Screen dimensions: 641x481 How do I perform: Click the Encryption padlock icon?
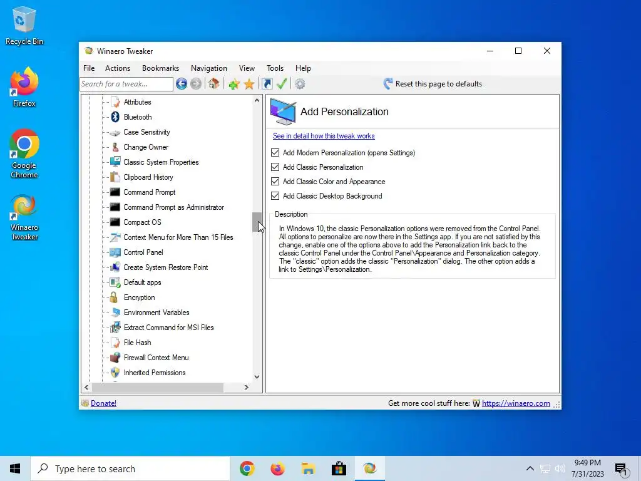[114, 297]
